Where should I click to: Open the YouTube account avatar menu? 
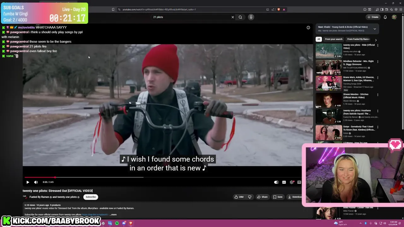394,17
